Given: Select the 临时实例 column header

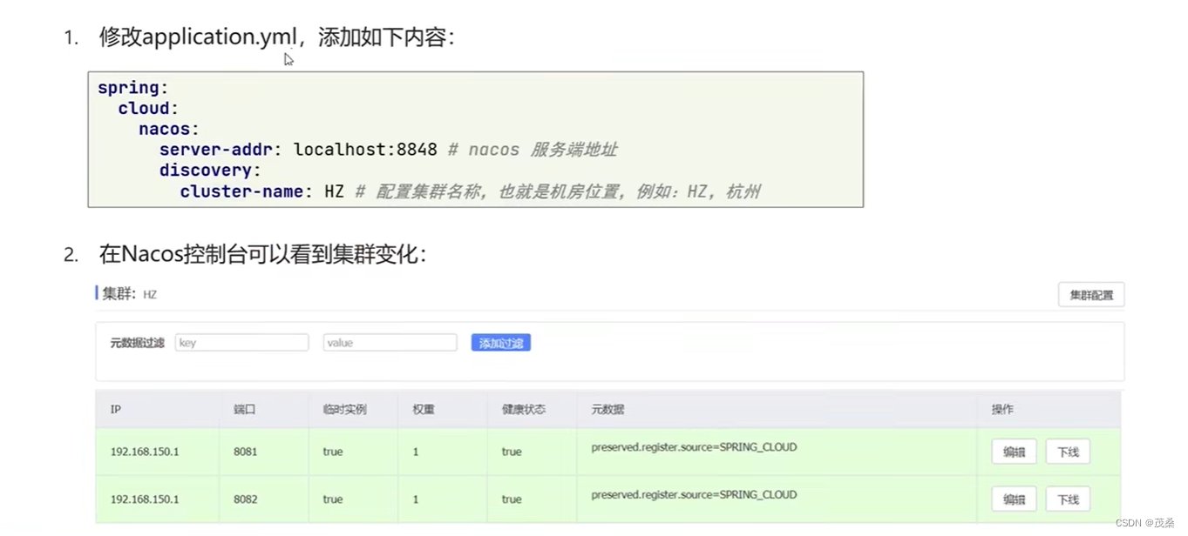Looking at the screenshot, I should (x=344, y=409).
